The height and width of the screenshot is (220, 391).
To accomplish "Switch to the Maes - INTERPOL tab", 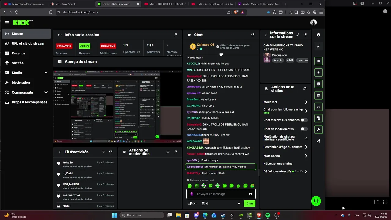I will click(x=165, y=4).
